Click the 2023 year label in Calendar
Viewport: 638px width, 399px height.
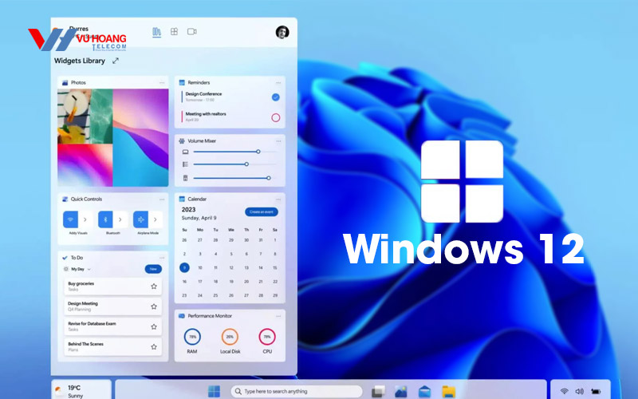tap(188, 209)
